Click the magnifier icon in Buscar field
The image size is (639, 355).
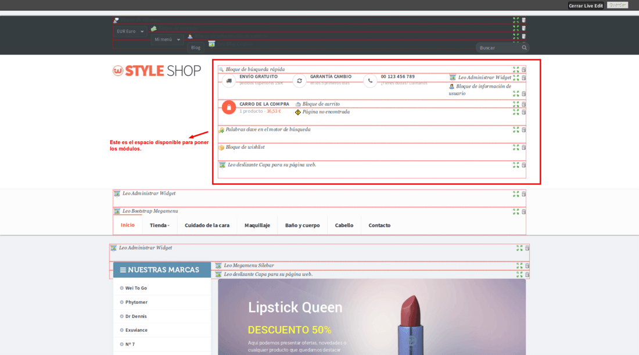(524, 48)
